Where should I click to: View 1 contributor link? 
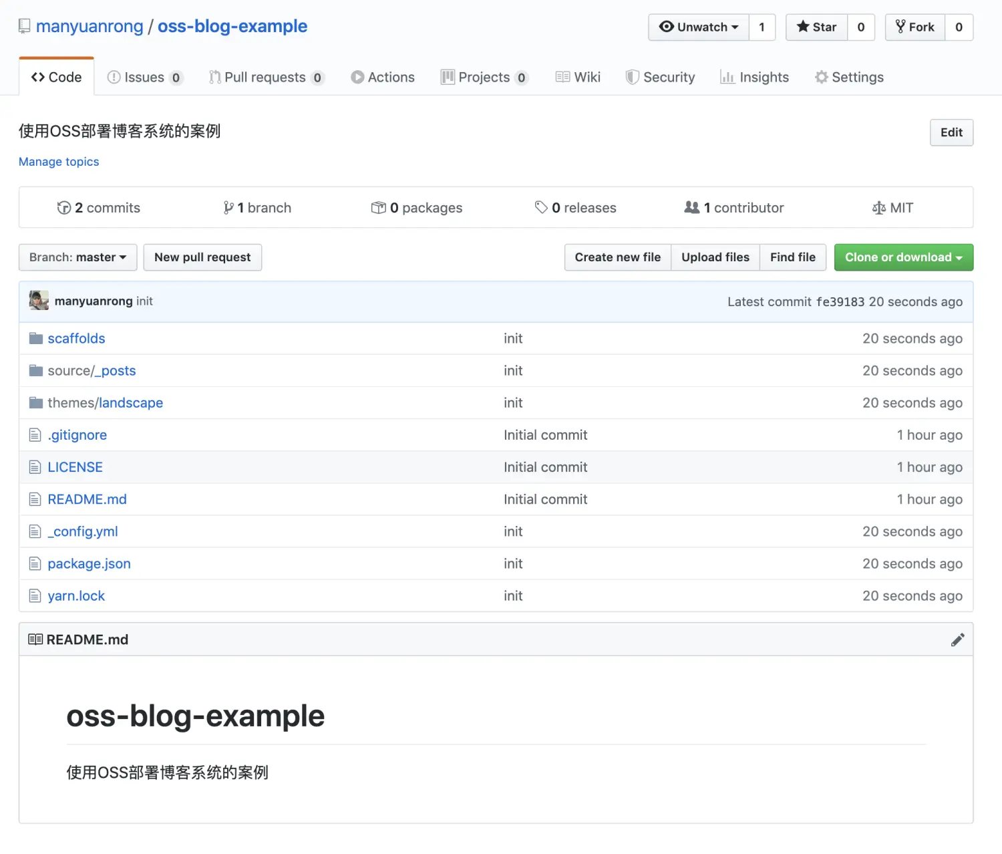click(x=734, y=208)
